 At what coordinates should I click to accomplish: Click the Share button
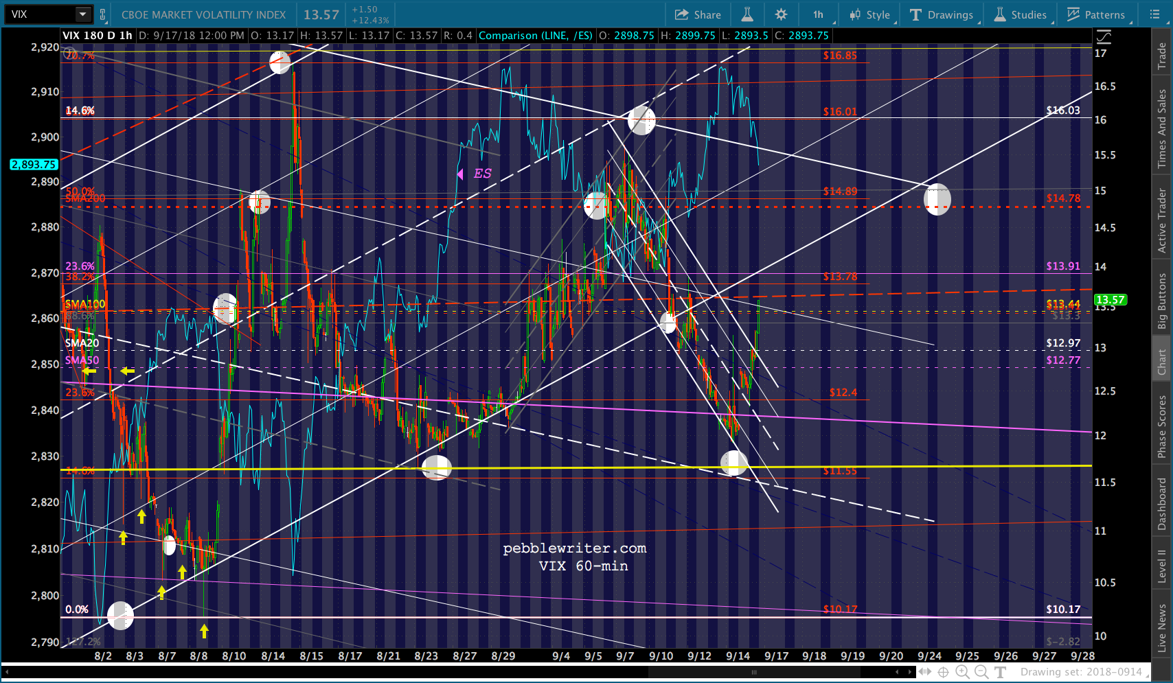point(698,14)
